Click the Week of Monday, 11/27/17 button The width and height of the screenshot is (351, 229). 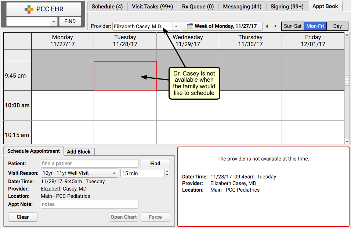(x=222, y=26)
